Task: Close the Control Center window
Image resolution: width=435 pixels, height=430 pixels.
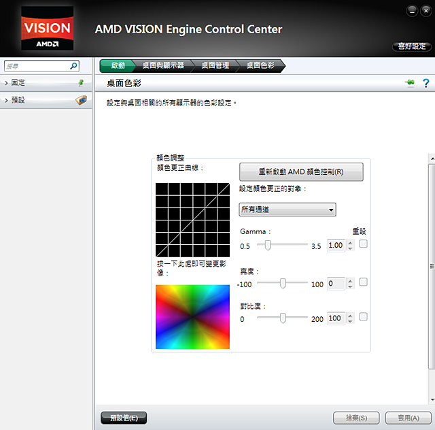Action: [426, 11]
